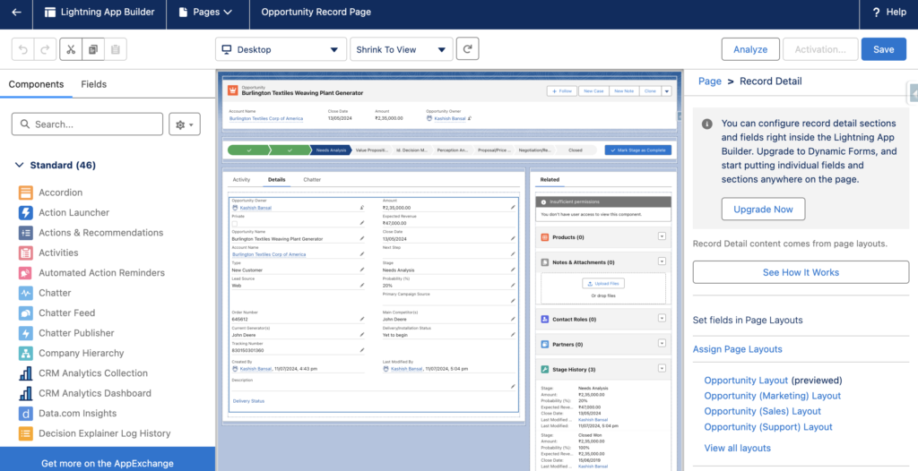Open the Chatter tab in preview
The height and width of the screenshot is (471, 918).
(312, 180)
